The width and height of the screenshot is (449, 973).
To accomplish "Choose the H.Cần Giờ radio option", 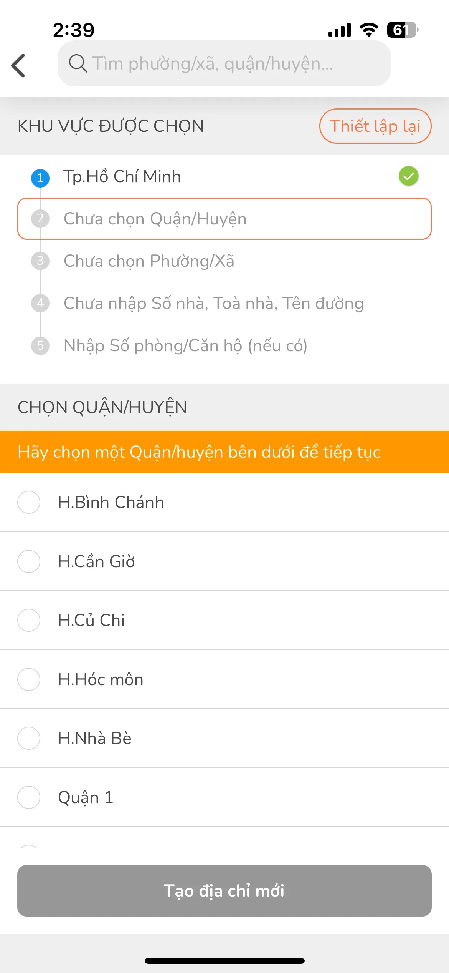I will coord(29,561).
